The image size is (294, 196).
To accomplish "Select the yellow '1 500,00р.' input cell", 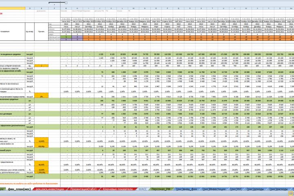I will [x=41, y=172].
